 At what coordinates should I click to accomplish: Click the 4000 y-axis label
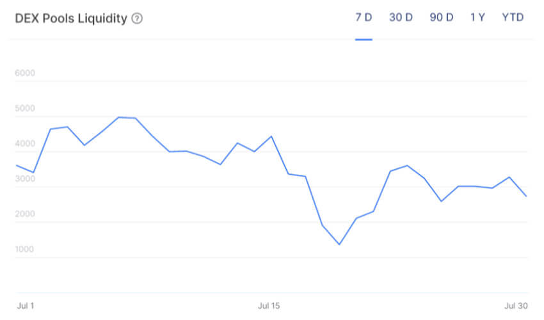24,144
